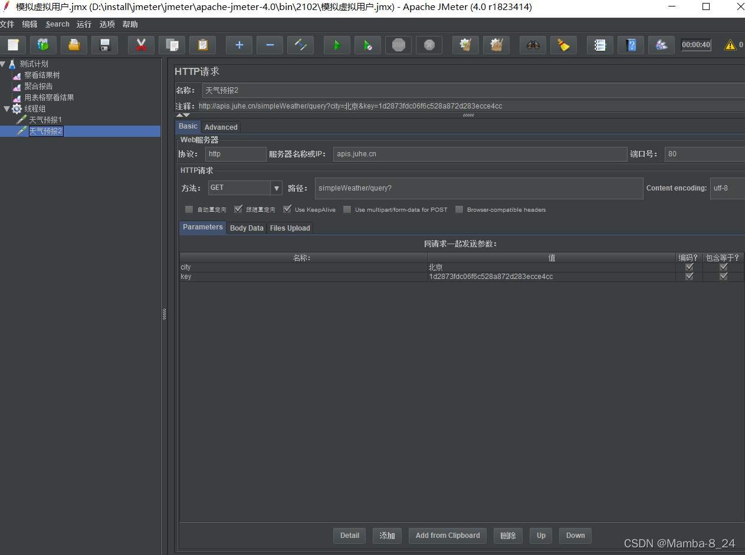The image size is (745, 555).
Task: Open the 编辑 menu
Action: pos(29,24)
